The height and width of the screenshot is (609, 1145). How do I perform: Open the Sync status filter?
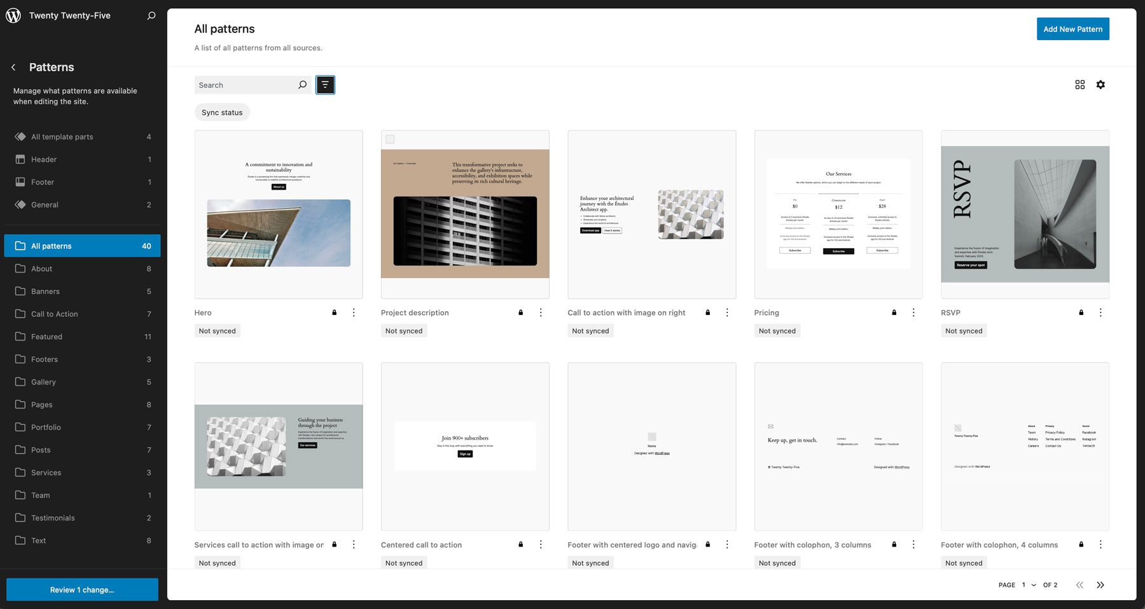click(221, 112)
